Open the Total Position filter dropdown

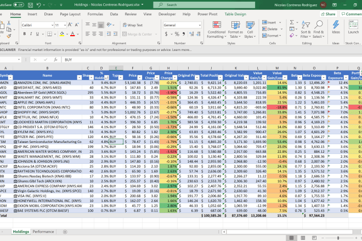(220, 78)
